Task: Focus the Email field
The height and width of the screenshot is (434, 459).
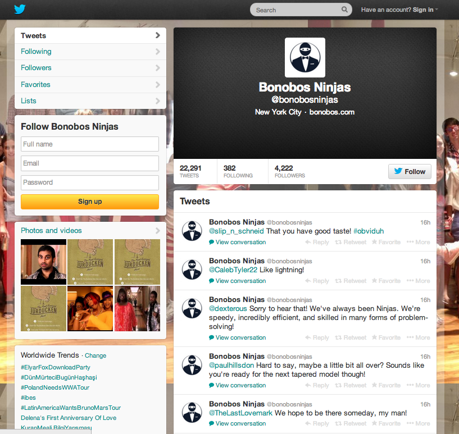Action: [90, 163]
